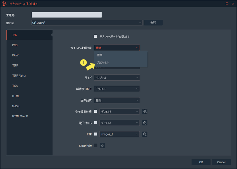The image size is (237, 169).
Task: Enable the FTP checkbox
Action: click(95, 134)
